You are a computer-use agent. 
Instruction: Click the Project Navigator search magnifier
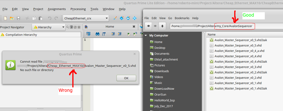(x=67, y=27)
